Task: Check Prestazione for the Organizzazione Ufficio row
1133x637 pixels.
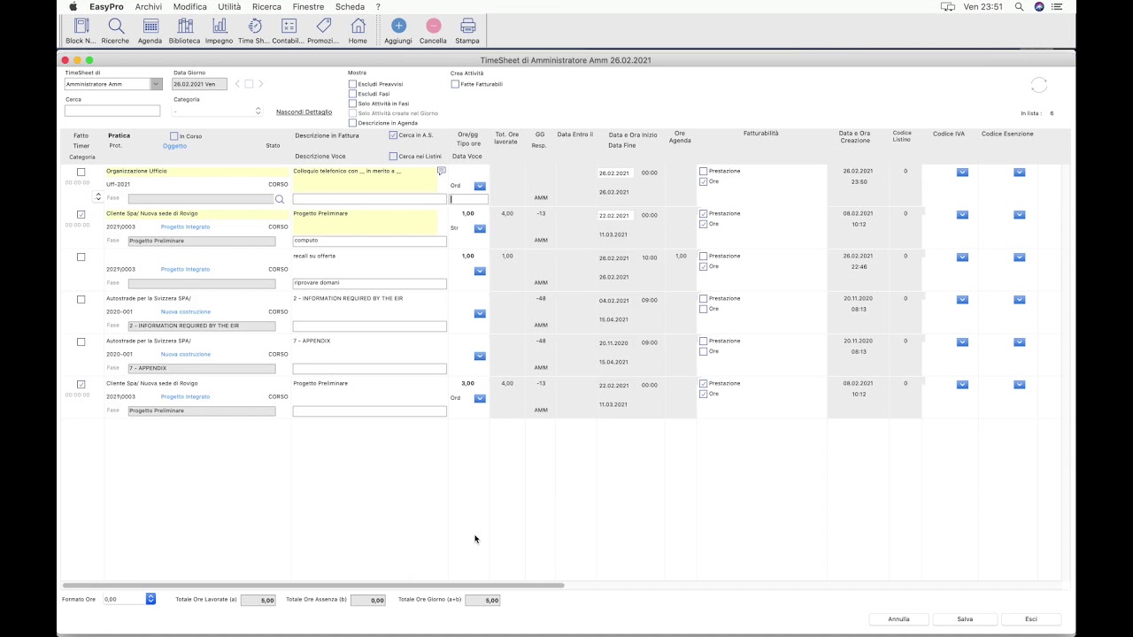Action: point(704,171)
